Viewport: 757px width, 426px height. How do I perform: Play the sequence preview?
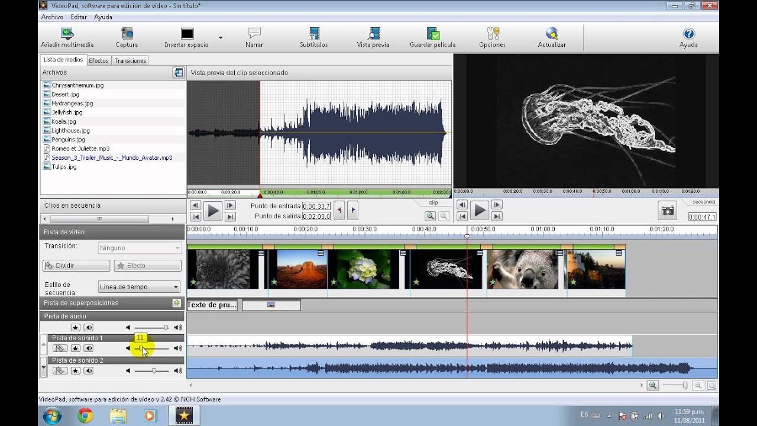click(x=479, y=211)
